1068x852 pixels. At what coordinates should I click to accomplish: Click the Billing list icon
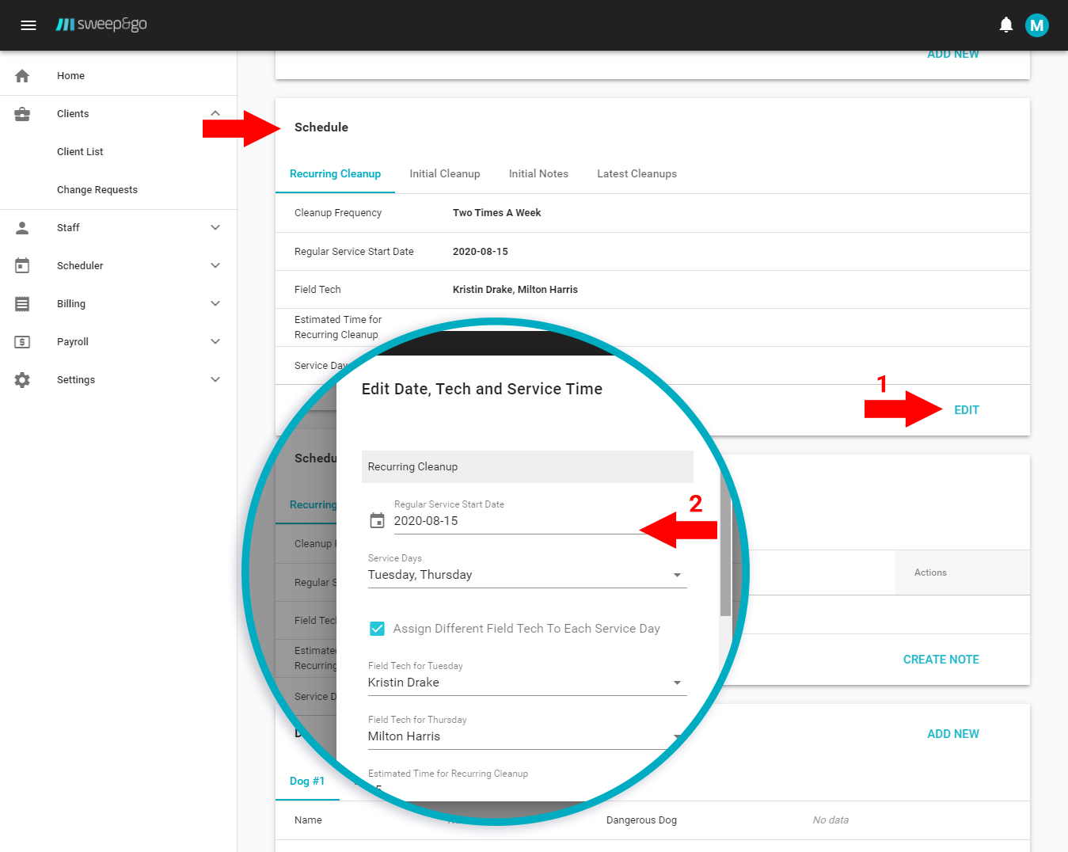[22, 304]
